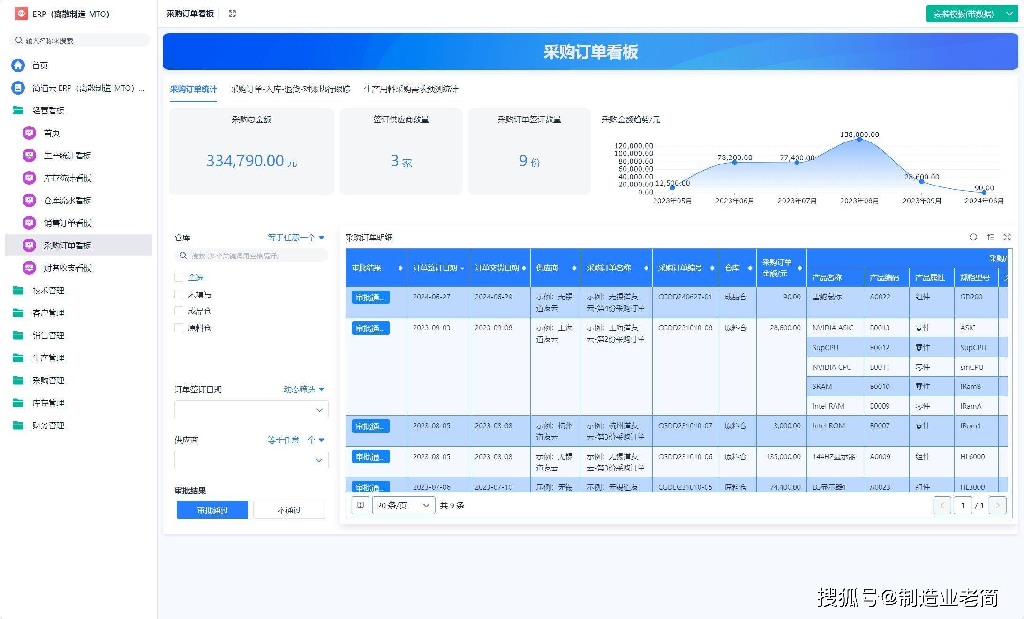Screen dimensions: 1024x619
Task: Go to previous page in table pagination
Action: coord(942,505)
